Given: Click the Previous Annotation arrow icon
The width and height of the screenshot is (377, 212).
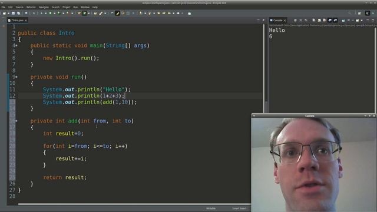Looking at the screenshot, I should (x=149, y=13).
